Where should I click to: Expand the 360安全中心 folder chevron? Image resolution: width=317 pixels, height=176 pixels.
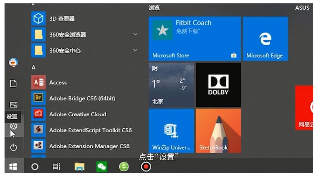tap(135, 50)
